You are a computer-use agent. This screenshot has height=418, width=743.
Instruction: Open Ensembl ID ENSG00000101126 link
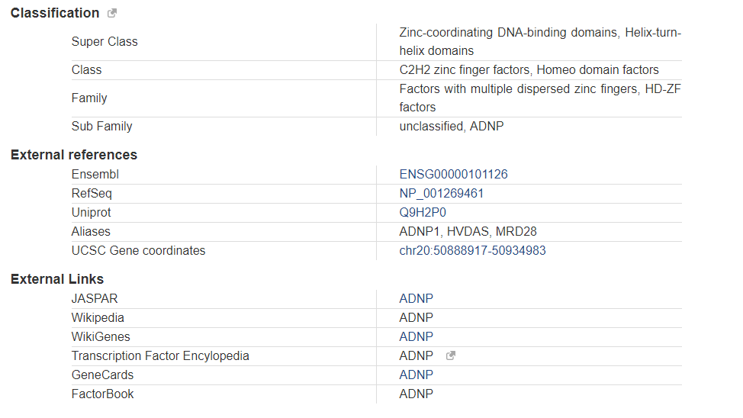click(453, 174)
